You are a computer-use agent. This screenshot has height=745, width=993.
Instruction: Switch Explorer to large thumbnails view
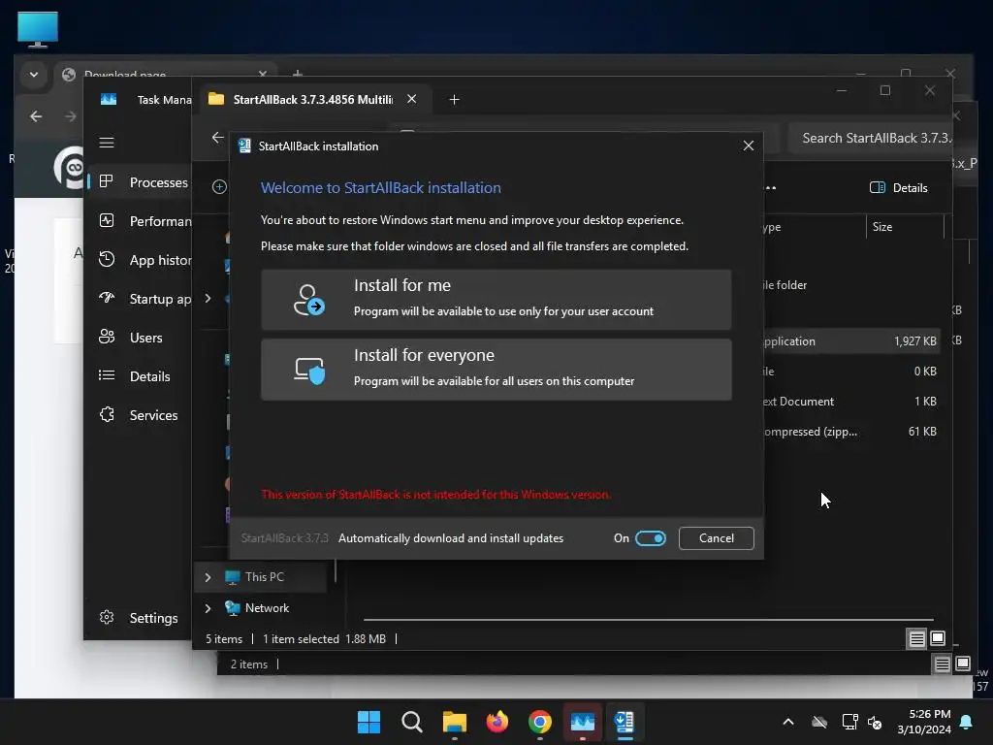tap(938, 638)
